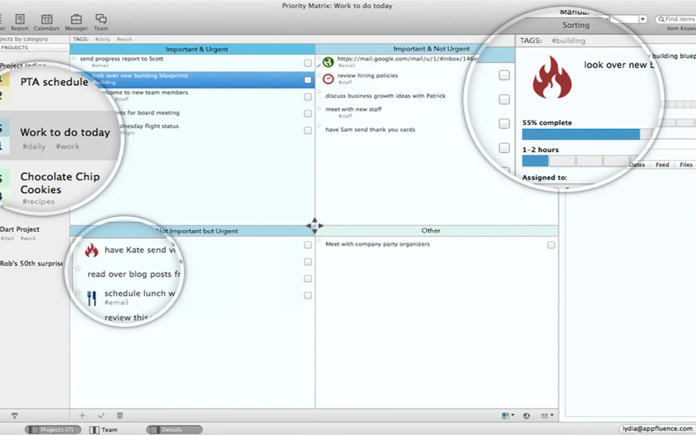Click the 'Important & Not Urgent' quadrant header
Screen dimensions: 696x435
tap(431, 49)
